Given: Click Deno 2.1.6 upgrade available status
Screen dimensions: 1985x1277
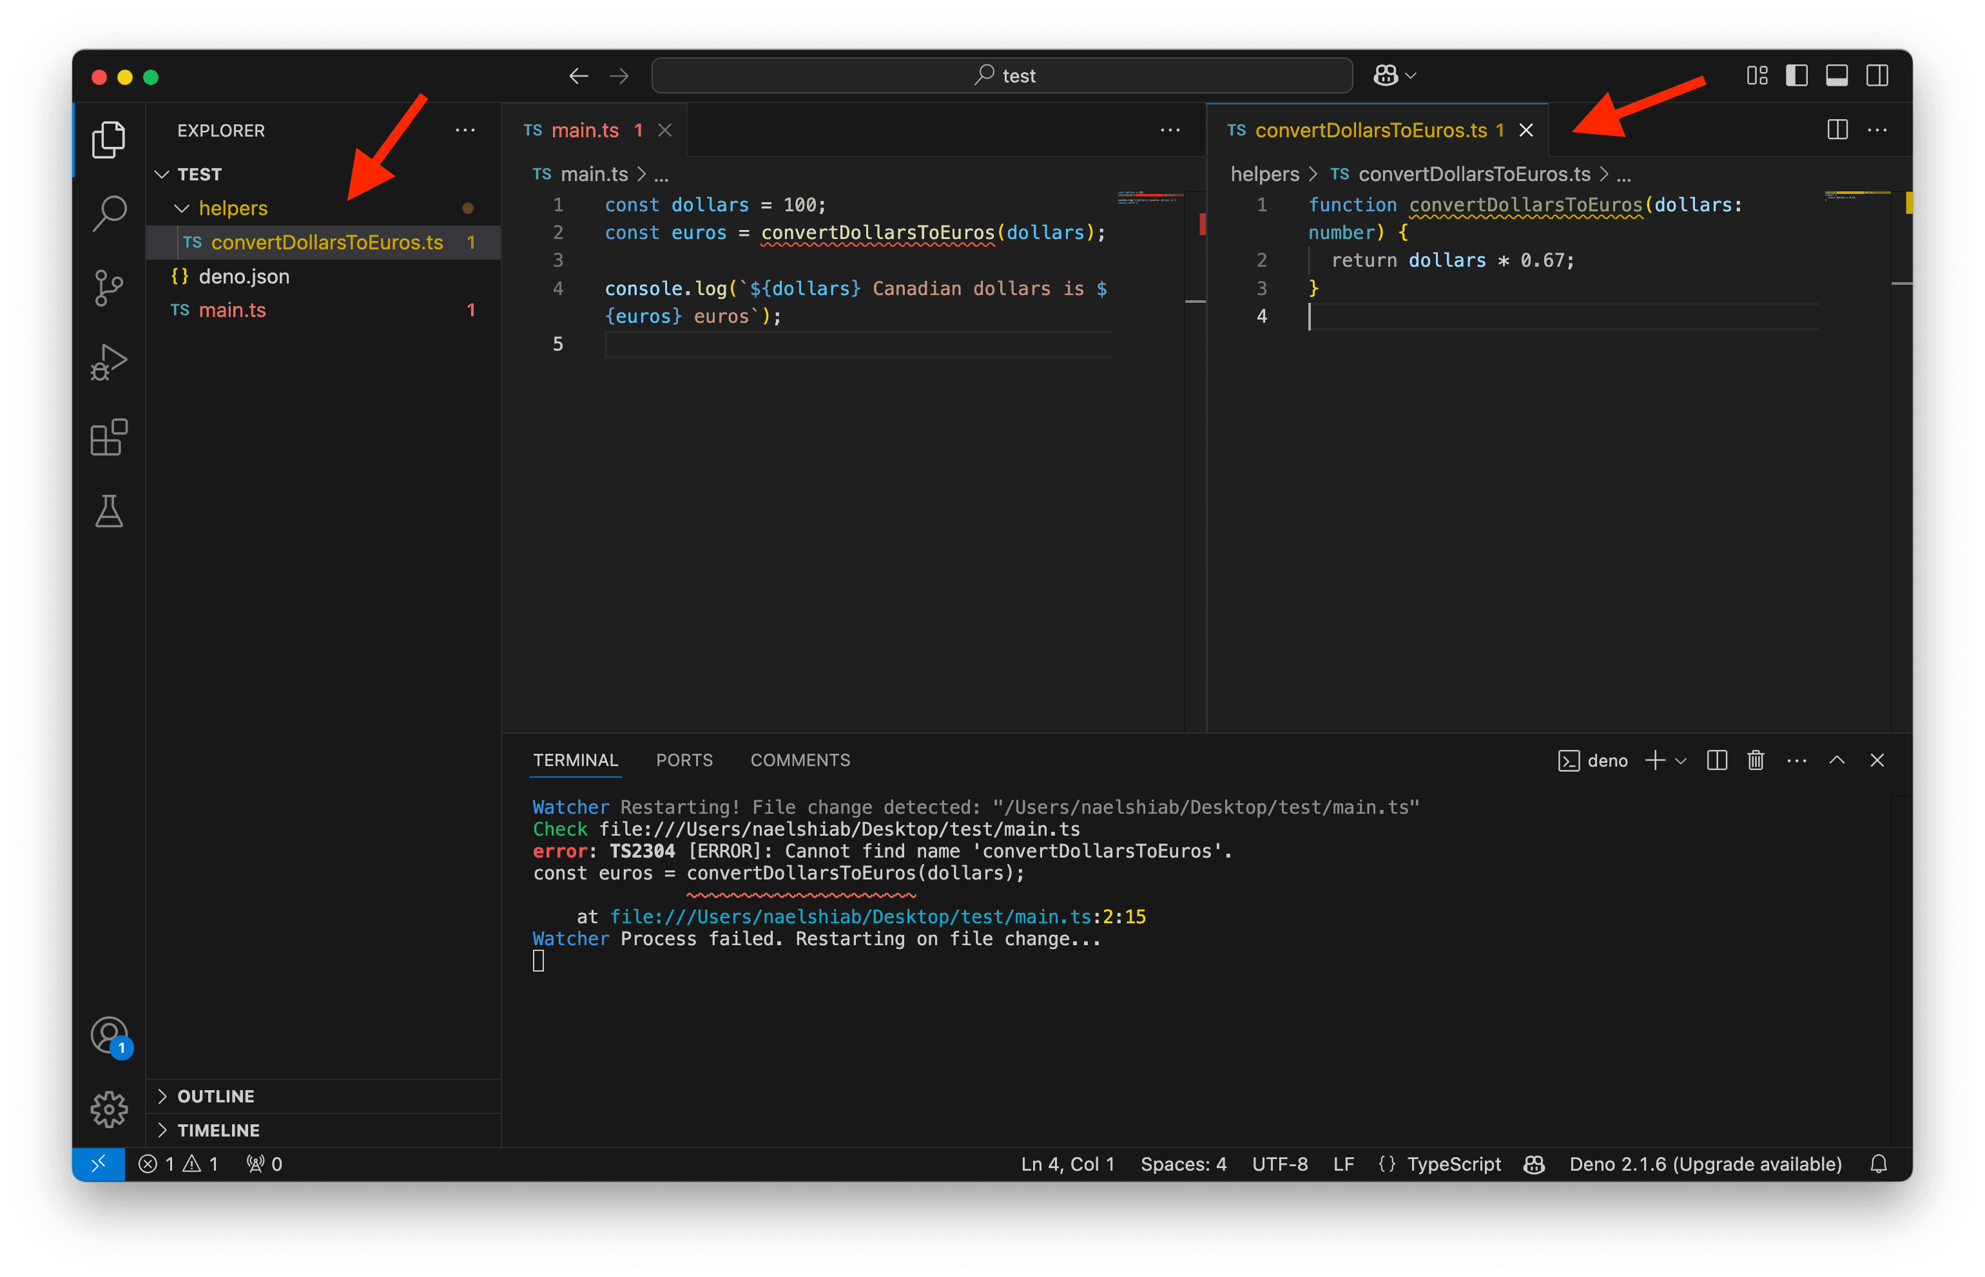Looking at the screenshot, I should coord(1705,1164).
